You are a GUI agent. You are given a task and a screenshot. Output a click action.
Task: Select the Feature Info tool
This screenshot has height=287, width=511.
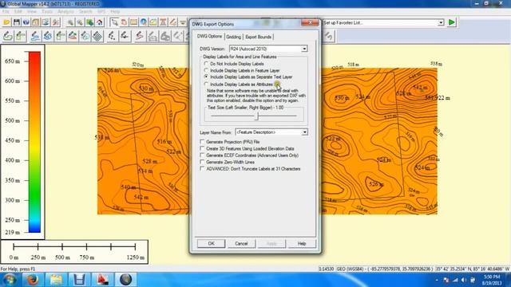coord(144,22)
